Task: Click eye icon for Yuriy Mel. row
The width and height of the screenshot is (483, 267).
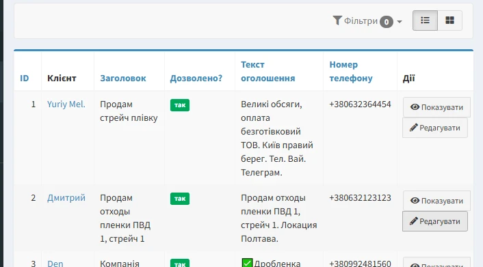Action: pyautogui.click(x=415, y=107)
